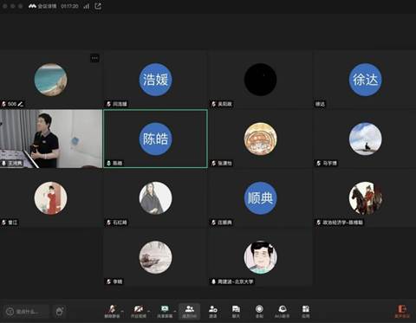Image resolution: width=416 pixels, height=323 pixels.
Task: Click the 徐达 name label
Action: (320, 104)
